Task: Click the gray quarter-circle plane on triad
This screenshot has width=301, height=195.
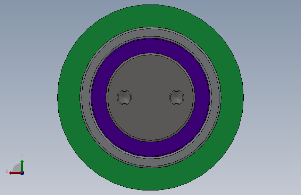Action: pos(17,168)
